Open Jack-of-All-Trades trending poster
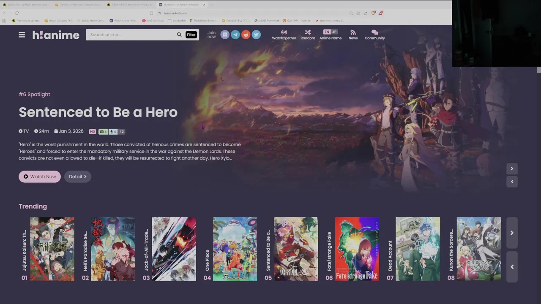Image resolution: width=541 pixels, height=304 pixels. [174, 249]
